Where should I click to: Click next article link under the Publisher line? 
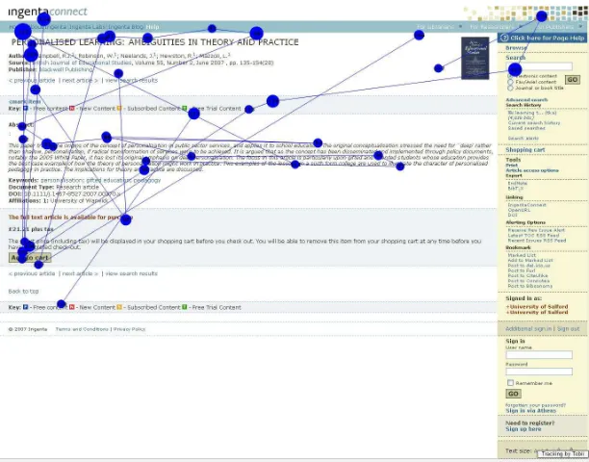(80, 81)
